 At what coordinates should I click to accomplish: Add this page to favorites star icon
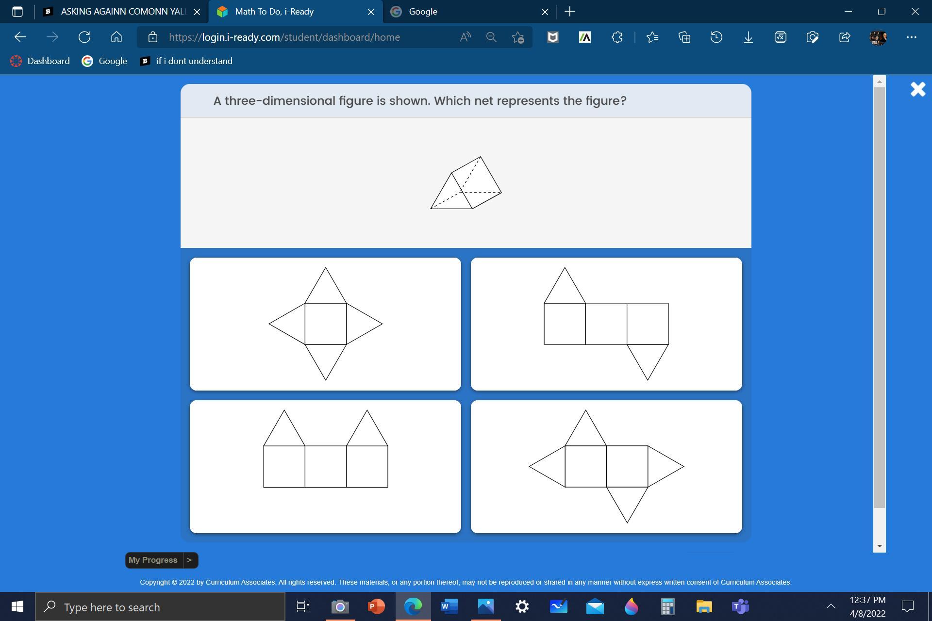click(x=518, y=37)
